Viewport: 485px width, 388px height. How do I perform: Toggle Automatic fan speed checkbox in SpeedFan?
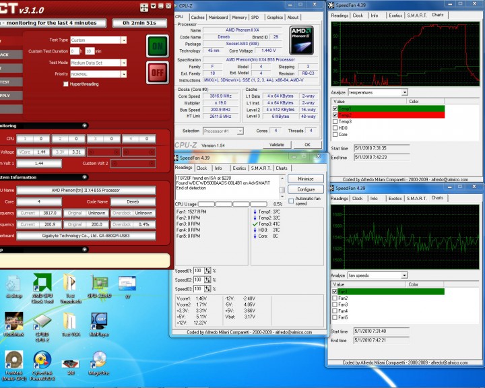(x=290, y=199)
